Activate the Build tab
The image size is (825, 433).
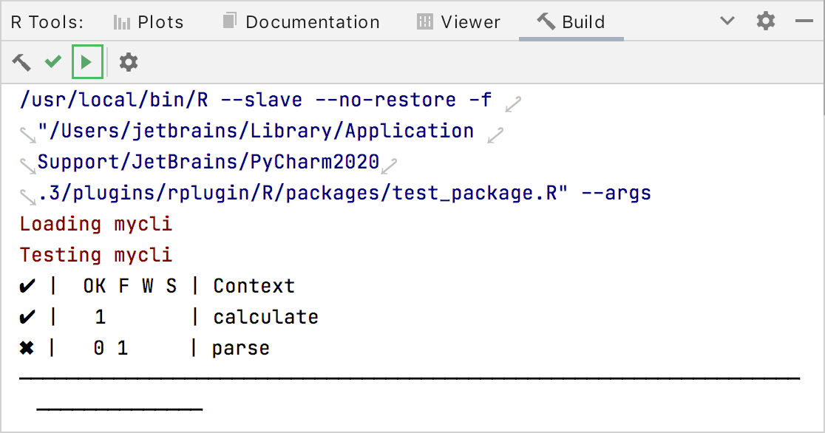[x=571, y=22]
